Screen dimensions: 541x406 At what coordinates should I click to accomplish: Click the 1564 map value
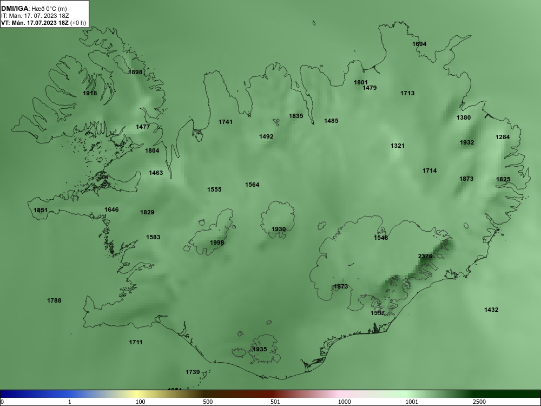point(252,185)
